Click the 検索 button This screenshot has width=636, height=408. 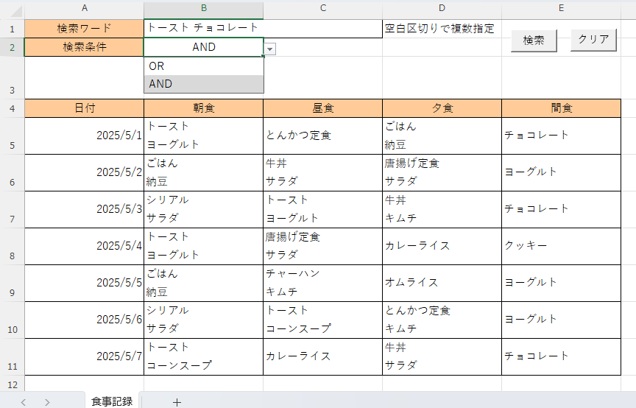point(534,41)
